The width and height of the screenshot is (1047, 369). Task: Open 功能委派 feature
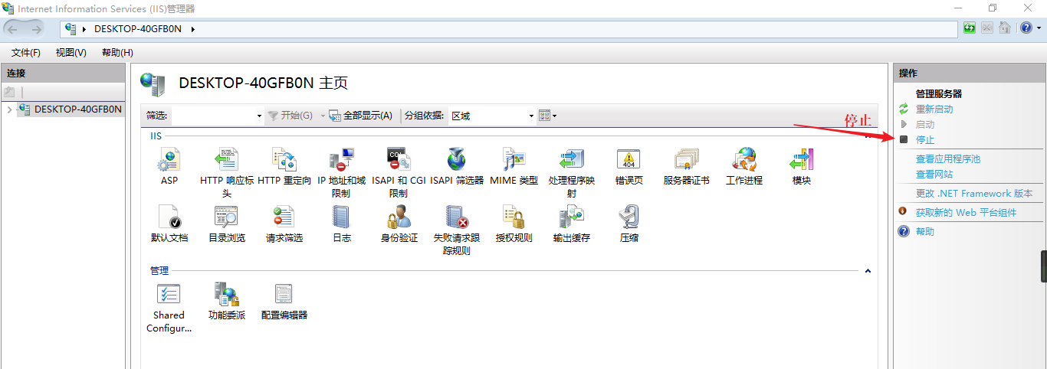pyautogui.click(x=226, y=294)
